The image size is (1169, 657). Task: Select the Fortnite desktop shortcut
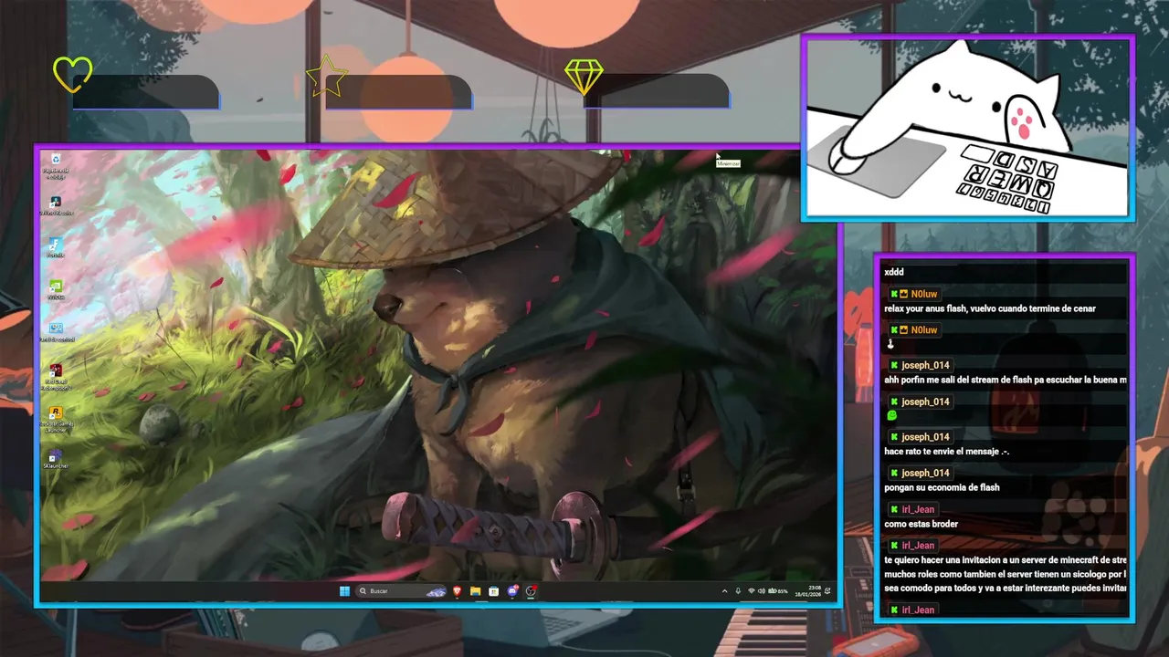tap(56, 247)
